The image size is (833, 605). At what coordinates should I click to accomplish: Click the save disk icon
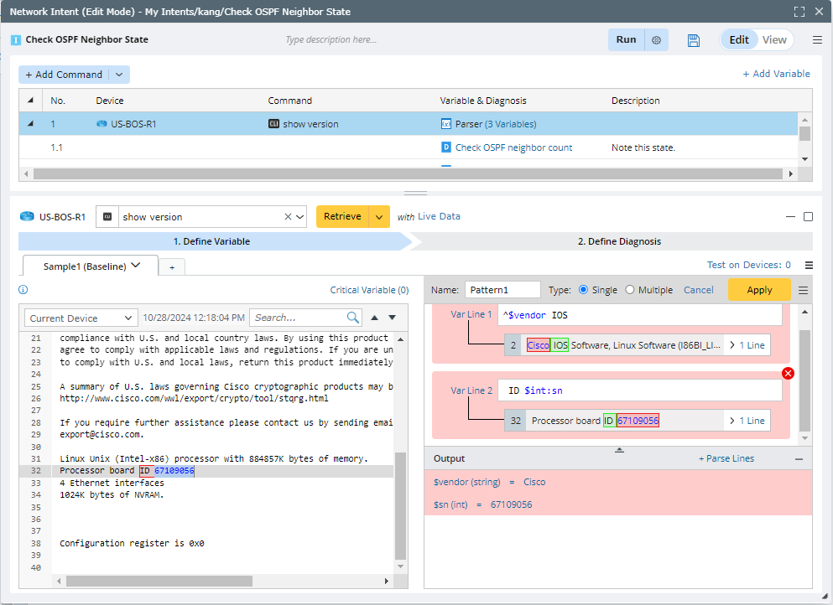(x=694, y=40)
